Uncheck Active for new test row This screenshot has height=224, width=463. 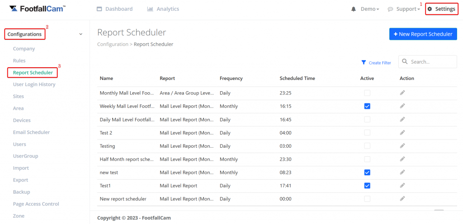[367, 173]
